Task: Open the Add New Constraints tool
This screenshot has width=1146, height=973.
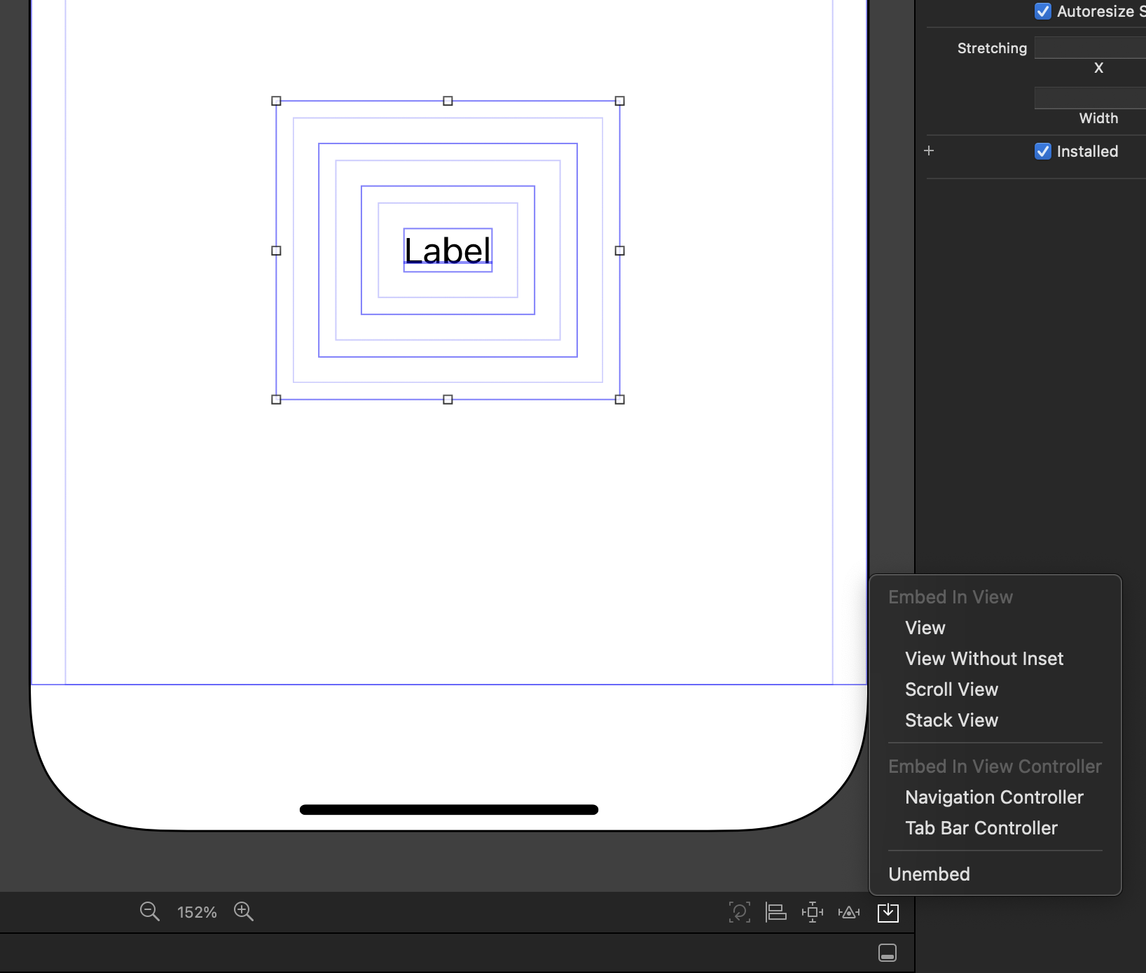Action: point(812,912)
